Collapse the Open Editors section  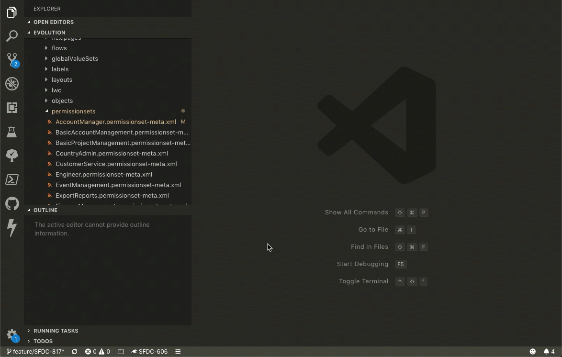click(x=108, y=22)
